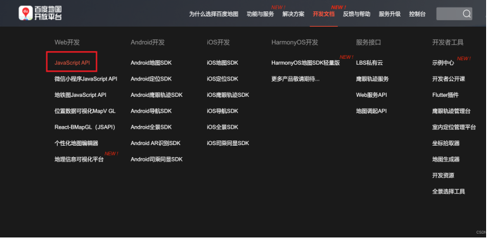488x240 pixels.
Task: Open Android全景SDK link
Action: (151, 127)
